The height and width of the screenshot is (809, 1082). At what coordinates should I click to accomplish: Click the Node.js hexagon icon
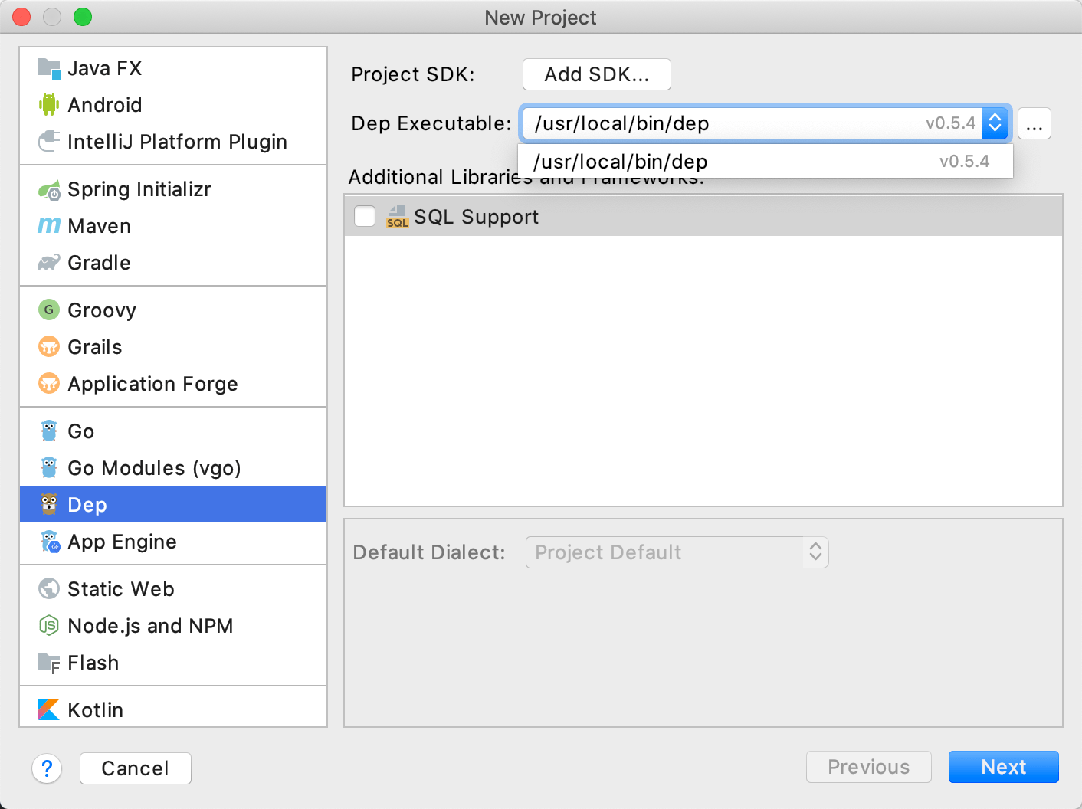[x=49, y=625]
